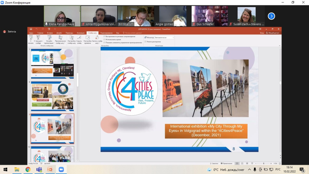Click the Общий доступ share button
The width and height of the screenshot is (309, 174).
pyautogui.click(x=272, y=33)
